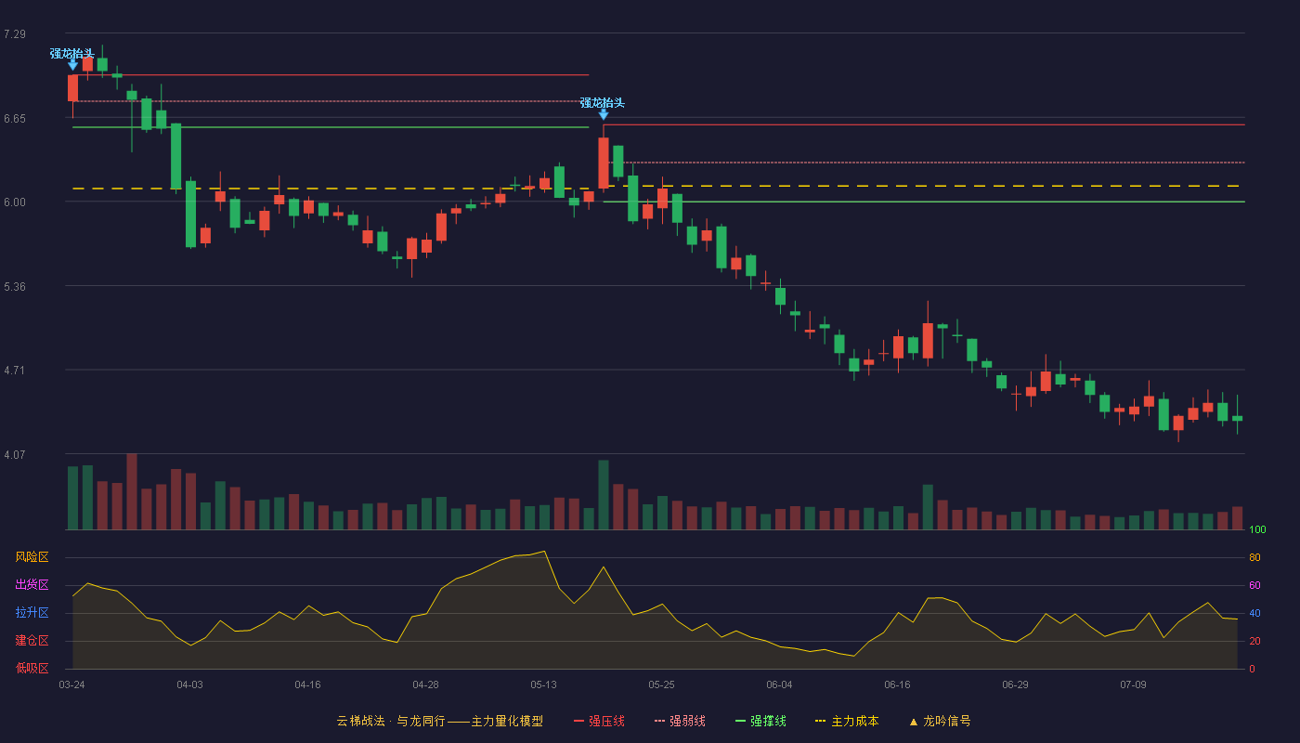This screenshot has height=743, width=1300.
Task: Click the 5.36 price axis label
Action: click(14, 287)
